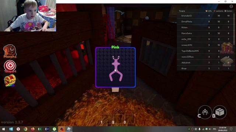Viewport: 236px width, 132px height.
Task: Click the box hide action button
Action: pos(220,112)
